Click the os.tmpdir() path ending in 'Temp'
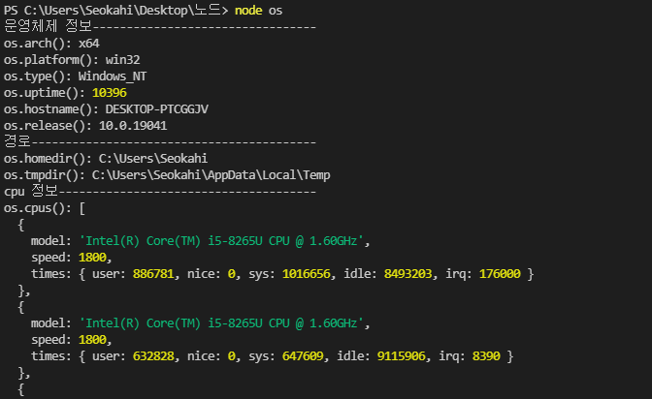The height and width of the screenshot is (399, 652). click(212, 174)
